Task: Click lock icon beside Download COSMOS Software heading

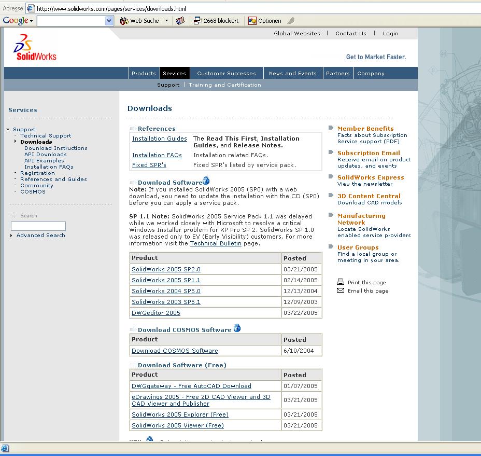Action: point(237,328)
